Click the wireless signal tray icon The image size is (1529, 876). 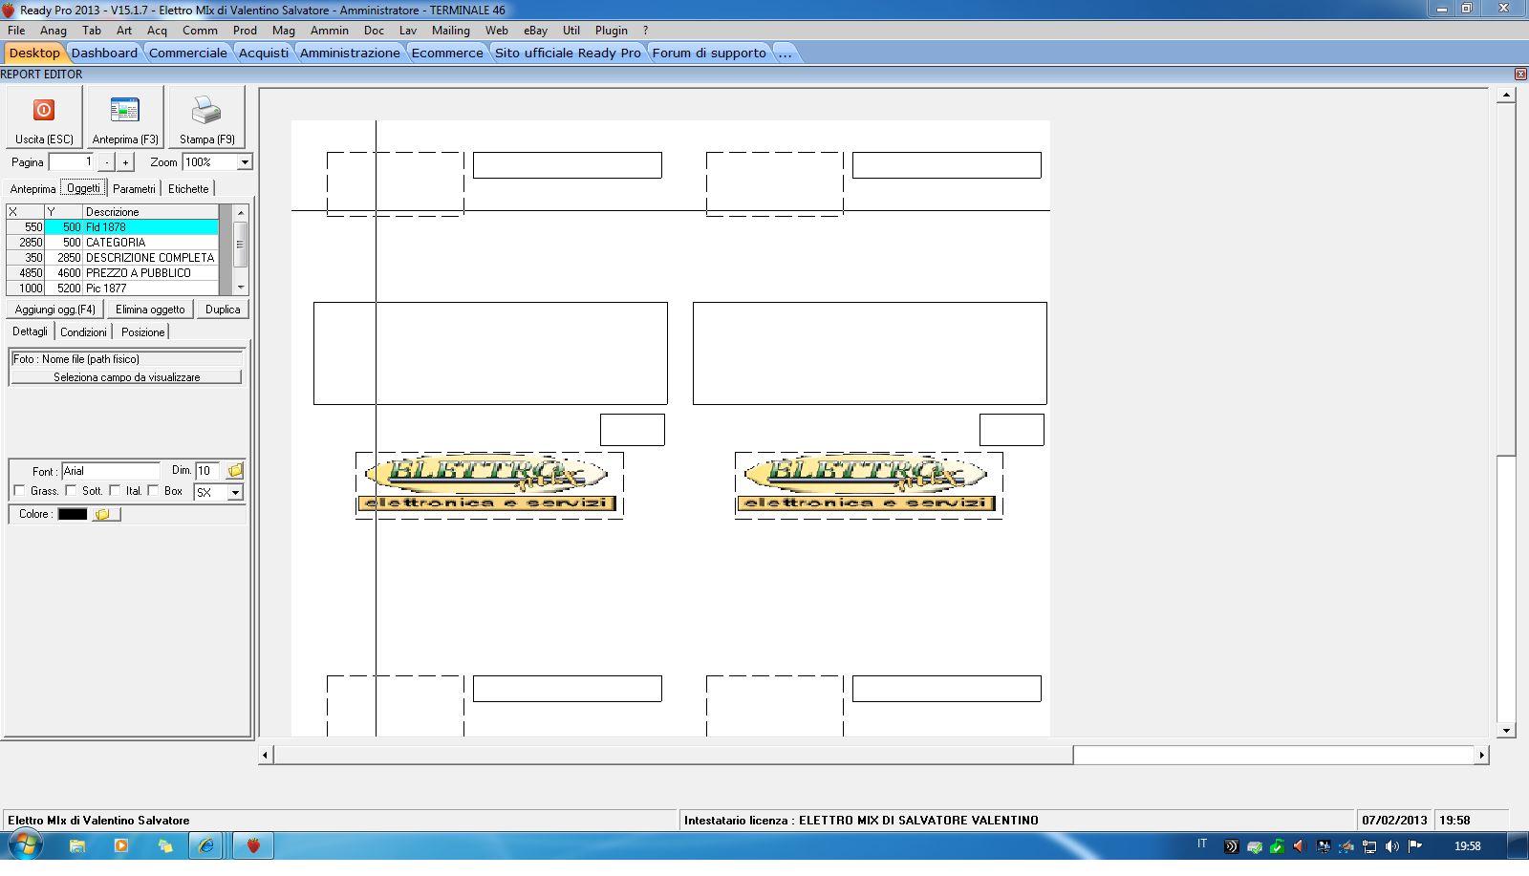(x=1231, y=846)
